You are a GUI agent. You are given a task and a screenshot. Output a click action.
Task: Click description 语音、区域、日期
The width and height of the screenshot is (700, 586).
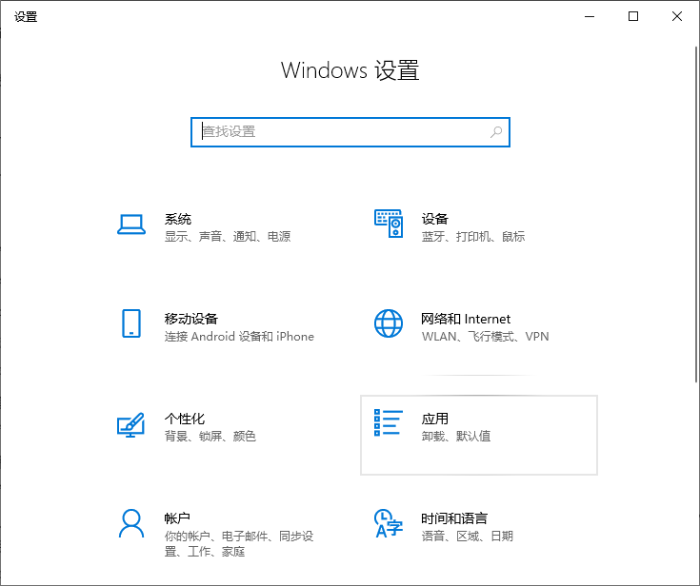pos(468,536)
